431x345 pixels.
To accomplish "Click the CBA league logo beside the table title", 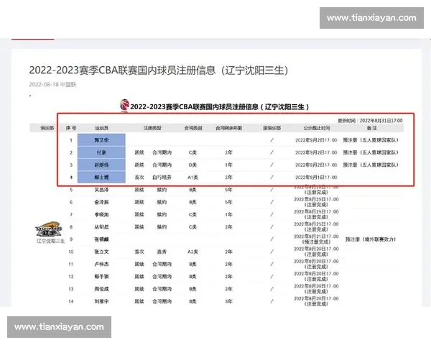I will [x=124, y=105].
